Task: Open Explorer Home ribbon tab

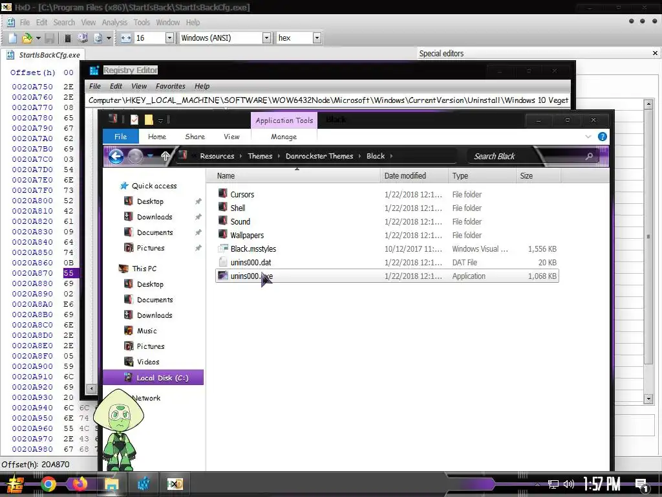Action: (x=157, y=137)
